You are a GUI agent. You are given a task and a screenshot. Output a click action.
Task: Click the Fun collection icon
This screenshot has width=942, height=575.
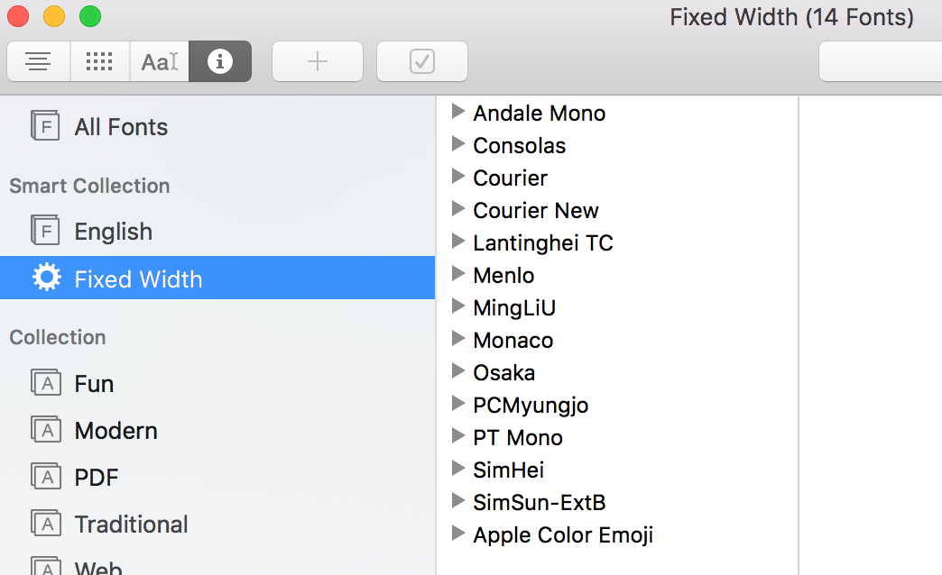pyautogui.click(x=45, y=383)
